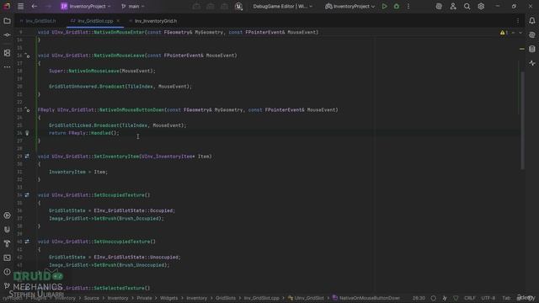Click the GridSlotClicked.Broadcast code line
The image size is (539, 303).
[x=118, y=125]
